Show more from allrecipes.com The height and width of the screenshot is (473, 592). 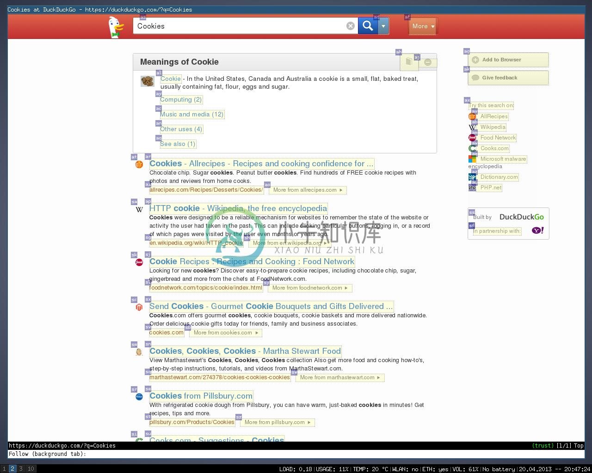[x=308, y=190]
